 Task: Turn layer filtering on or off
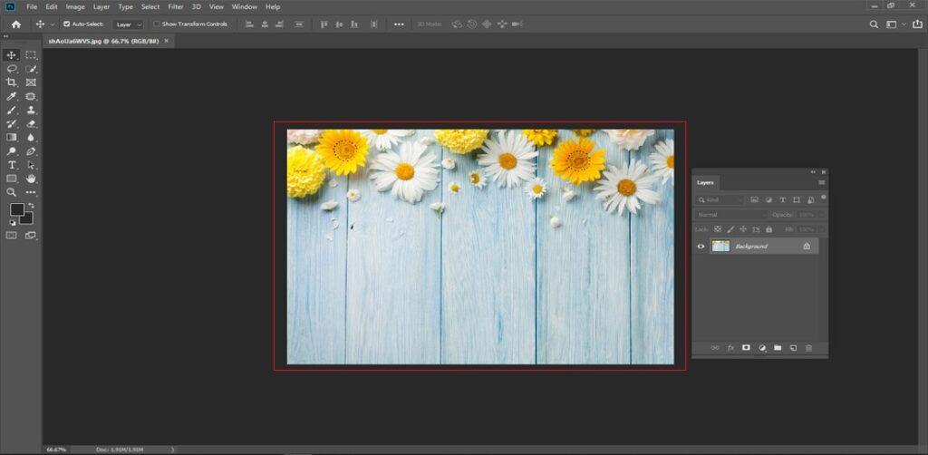click(x=824, y=197)
